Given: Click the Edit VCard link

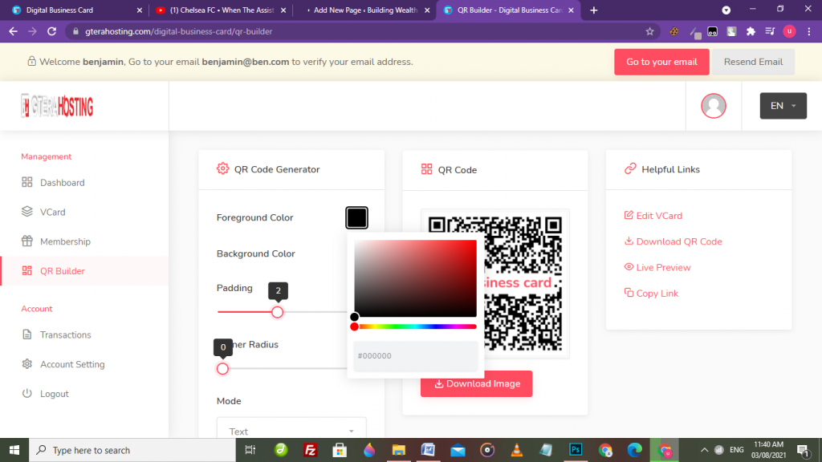Looking at the screenshot, I should point(653,216).
